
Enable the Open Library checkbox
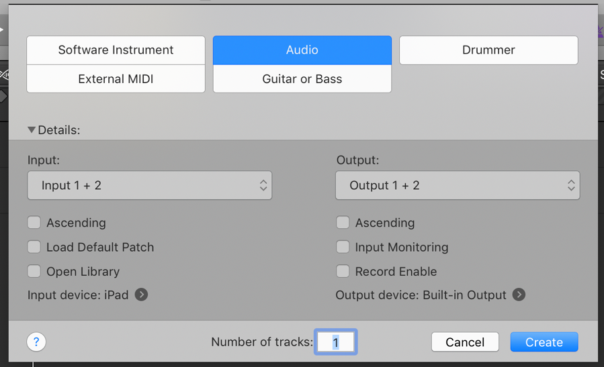(x=34, y=271)
